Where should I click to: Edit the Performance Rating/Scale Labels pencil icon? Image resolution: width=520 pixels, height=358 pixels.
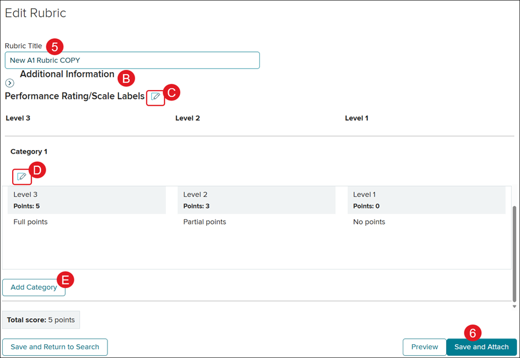point(155,97)
